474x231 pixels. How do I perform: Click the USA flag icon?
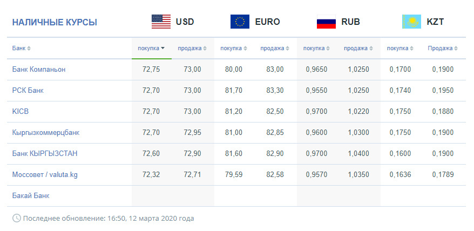click(x=161, y=22)
